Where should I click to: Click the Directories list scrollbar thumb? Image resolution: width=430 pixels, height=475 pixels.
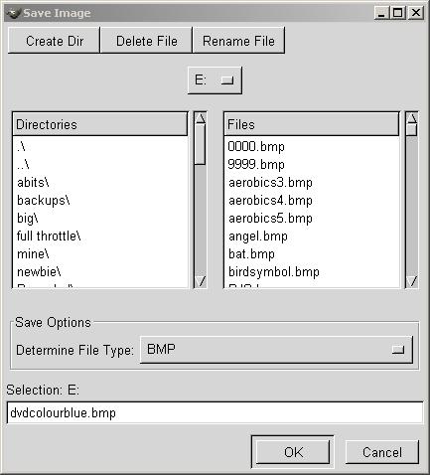pos(201,144)
